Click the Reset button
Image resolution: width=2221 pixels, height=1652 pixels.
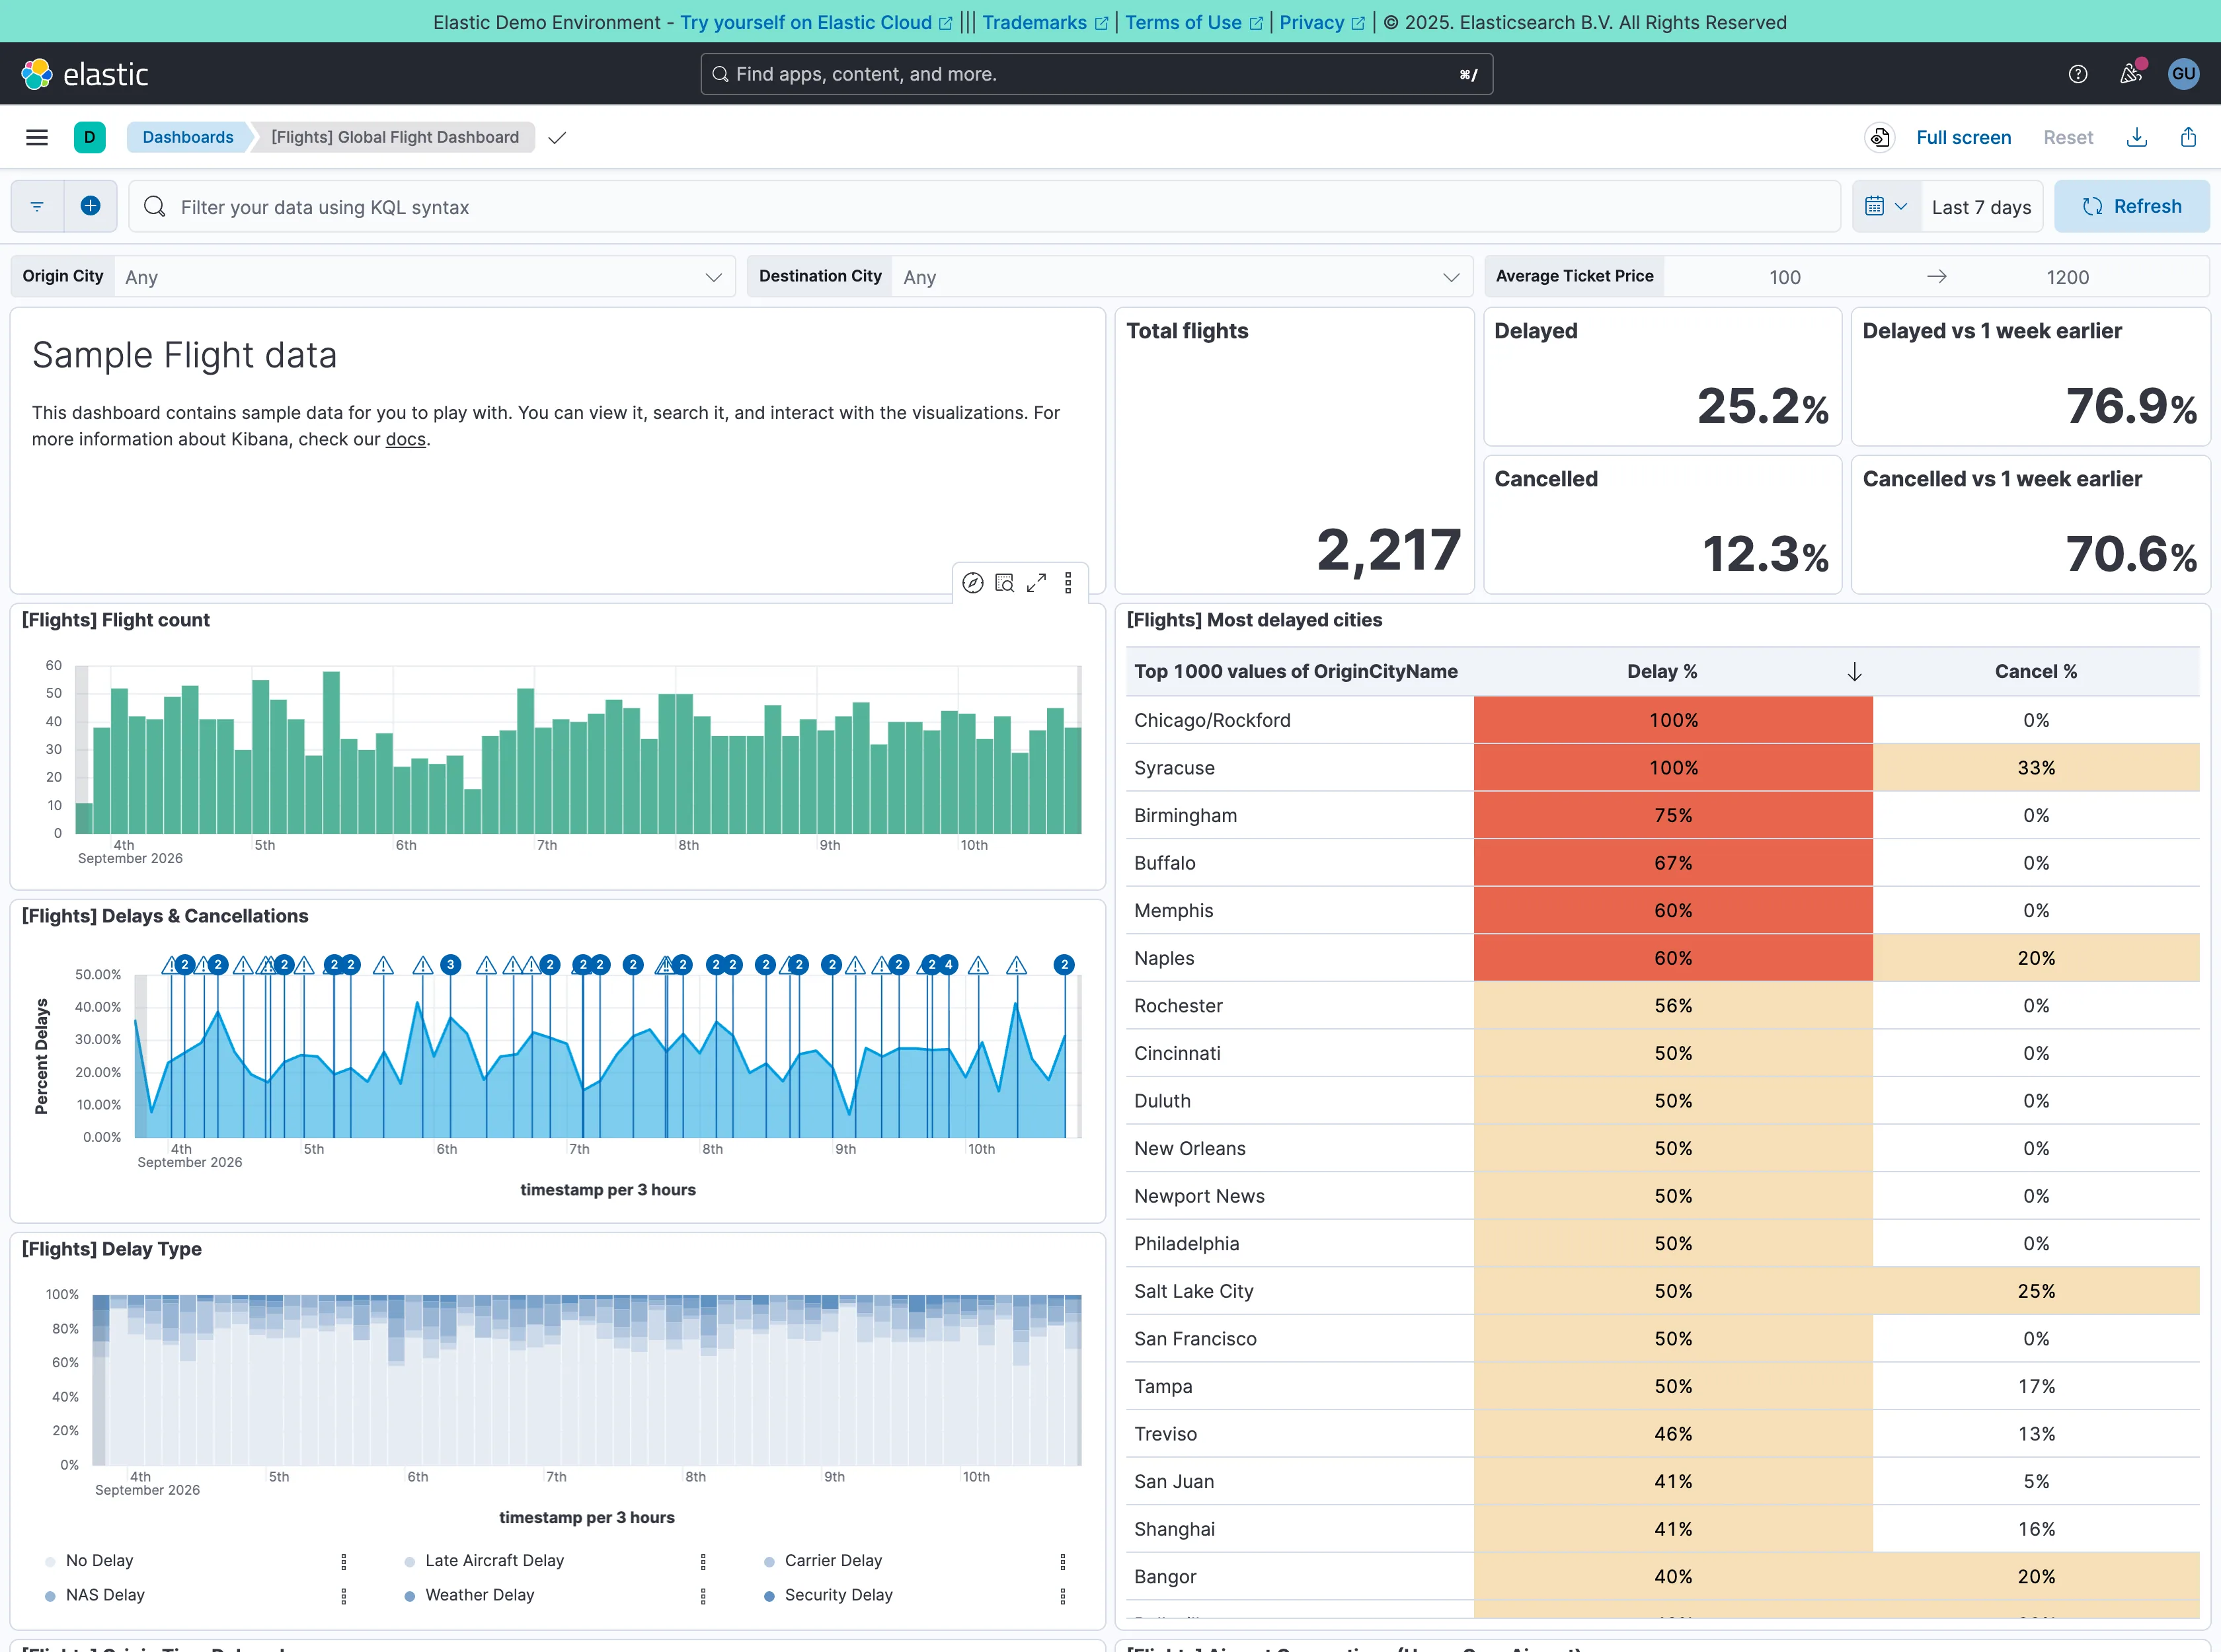click(2068, 137)
